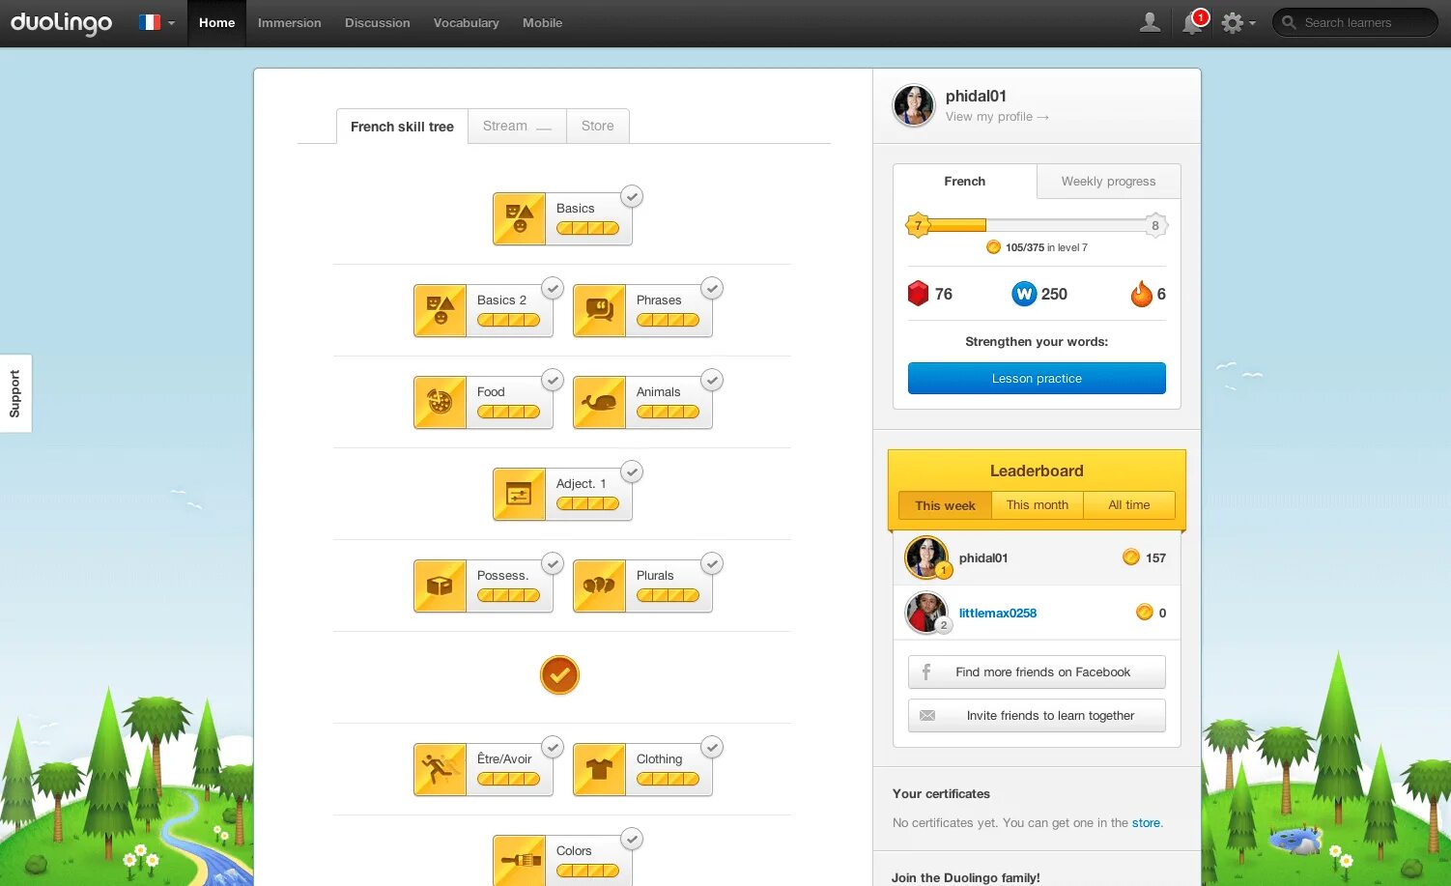Show This month leaderboard
The width and height of the screenshot is (1451, 886).
click(1037, 505)
